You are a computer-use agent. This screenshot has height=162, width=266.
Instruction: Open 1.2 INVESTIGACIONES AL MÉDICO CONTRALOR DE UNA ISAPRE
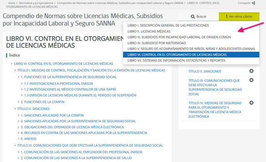(70, 89)
